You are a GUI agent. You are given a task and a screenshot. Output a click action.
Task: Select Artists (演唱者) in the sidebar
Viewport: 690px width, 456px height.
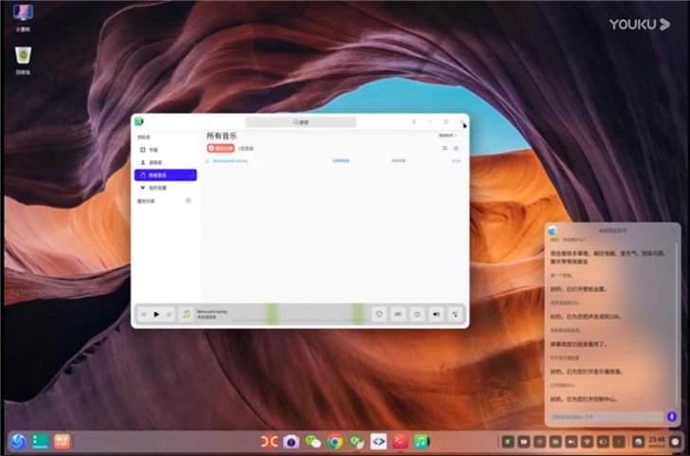pos(154,162)
